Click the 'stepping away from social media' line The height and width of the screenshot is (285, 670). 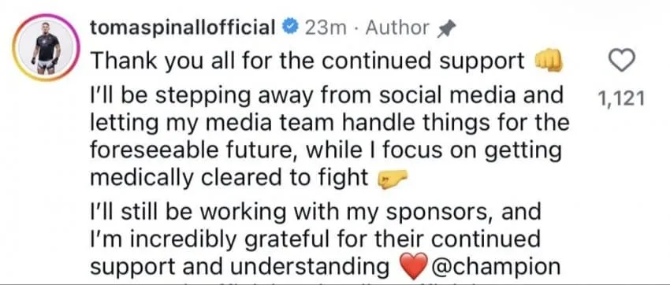326,95
